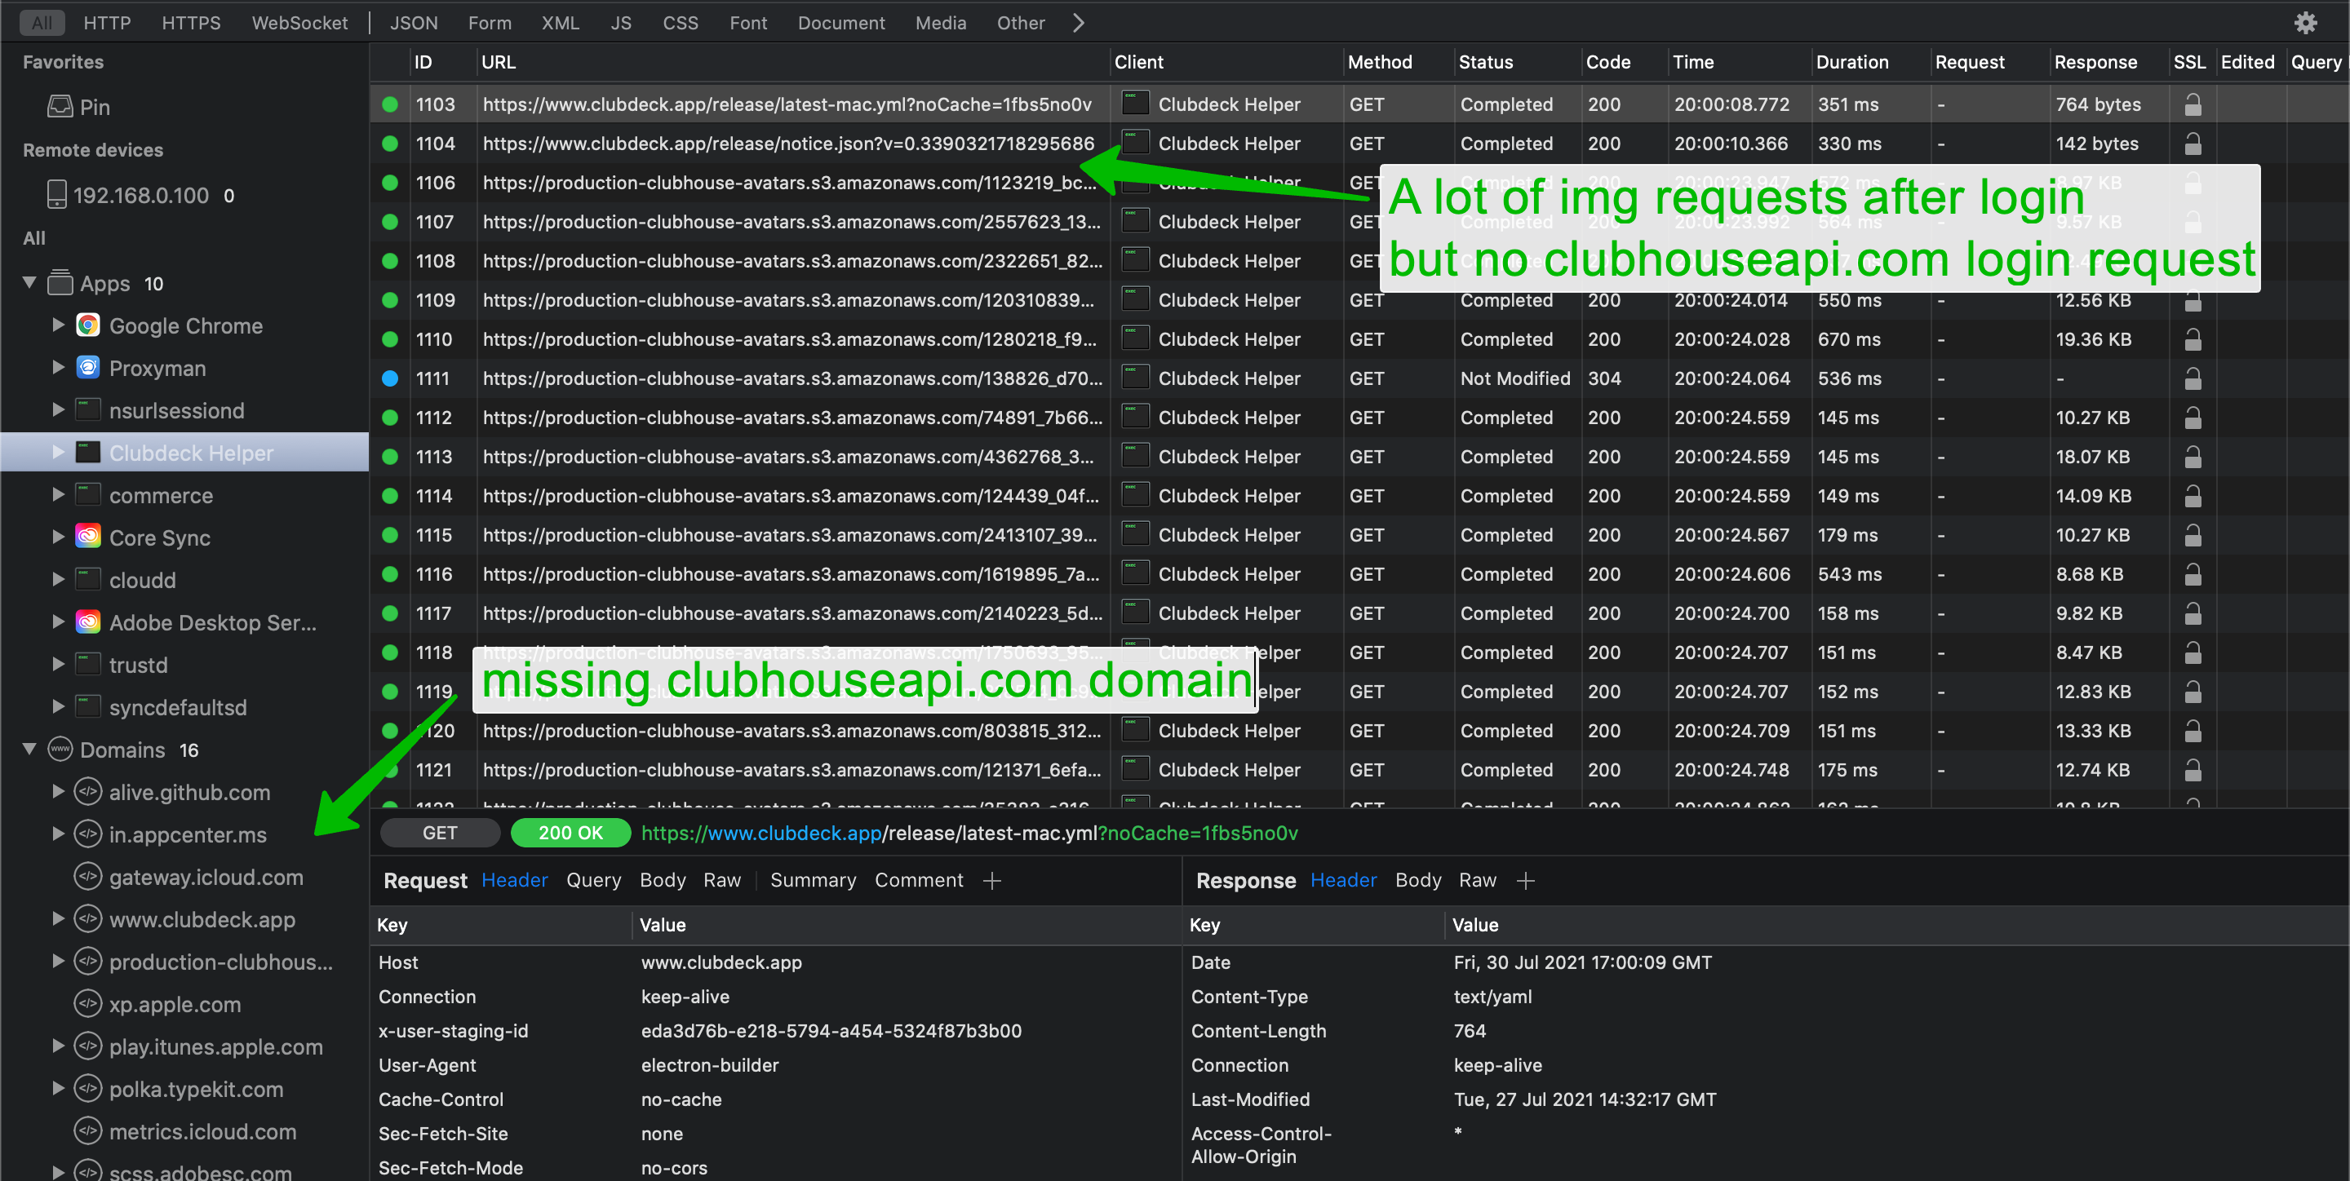Viewport: 2350px width, 1181px height.
Task: Switch to the Response Raw tab
Action: 1477,880
